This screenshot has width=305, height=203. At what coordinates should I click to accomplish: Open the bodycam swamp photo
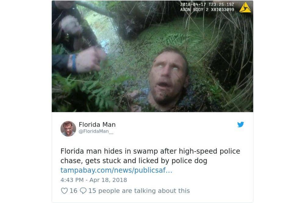(152, 56)
